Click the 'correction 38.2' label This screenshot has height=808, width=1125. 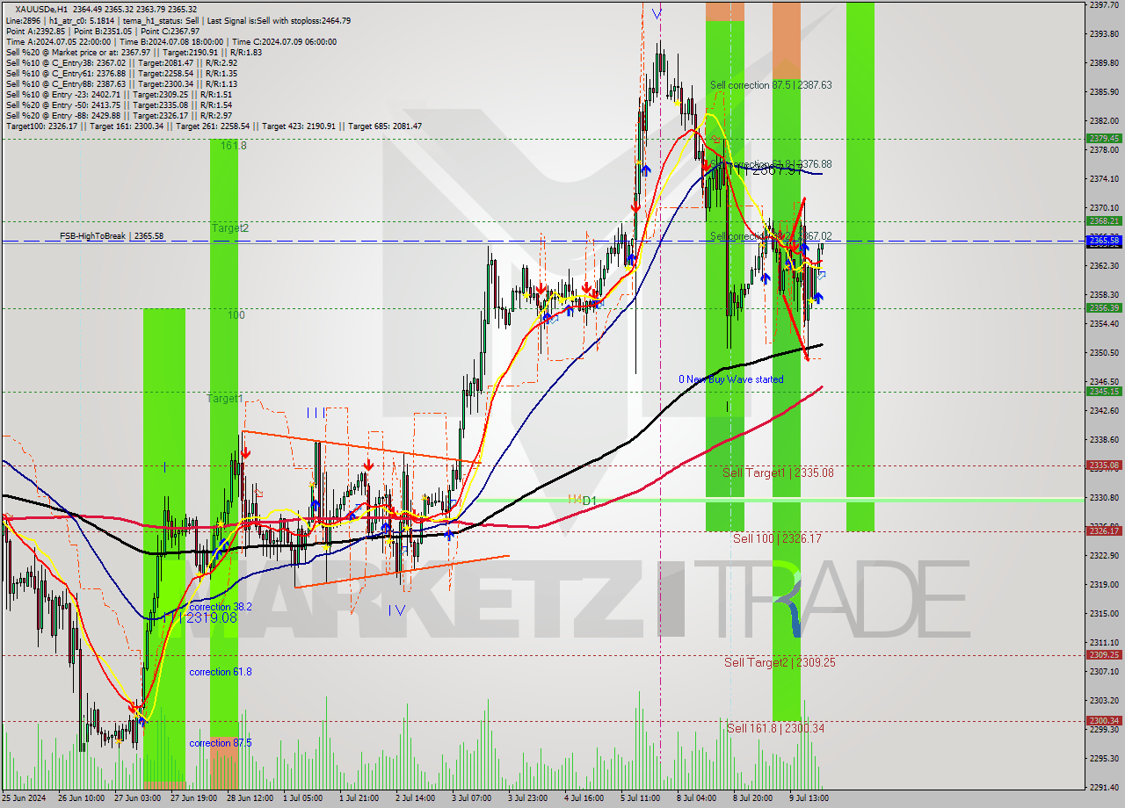point(221,606)
